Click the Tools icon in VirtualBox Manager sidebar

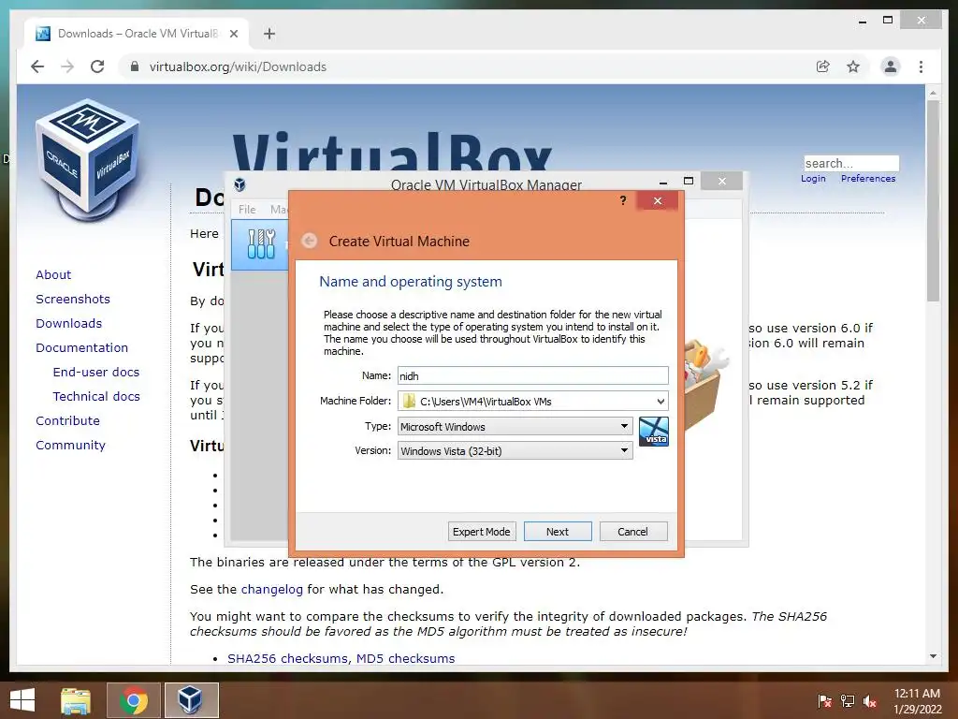coord(262,244)
